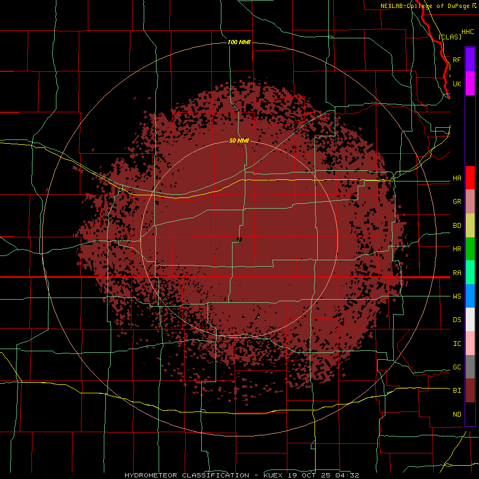Click the "RF" legend label
Viewport: 479px width, 479px height.
pyautogui.click(x=457, y=60)
